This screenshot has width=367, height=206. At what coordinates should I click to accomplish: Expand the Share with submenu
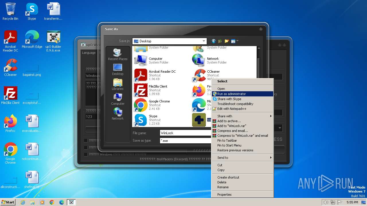point(242,116)
